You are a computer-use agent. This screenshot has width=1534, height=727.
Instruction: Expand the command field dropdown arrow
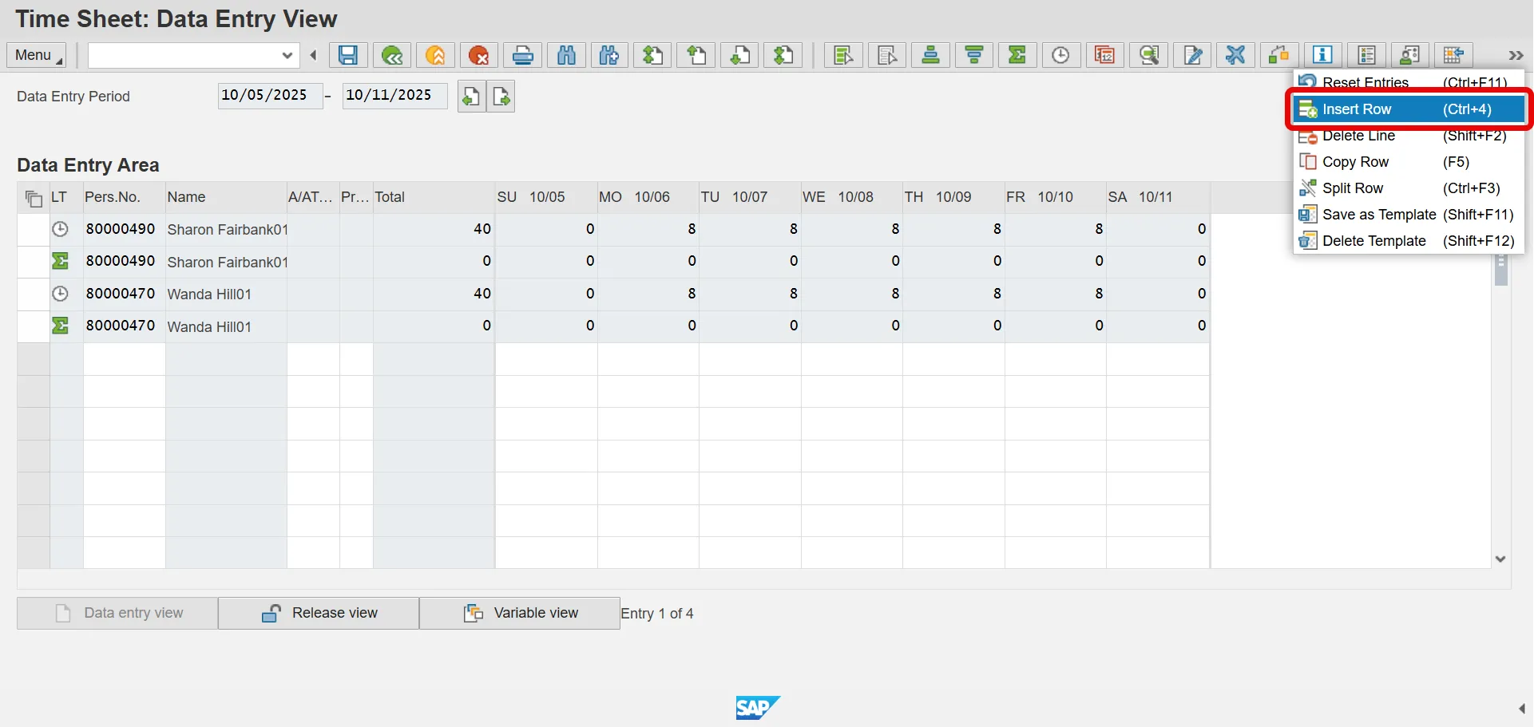(x=287, y=55)
